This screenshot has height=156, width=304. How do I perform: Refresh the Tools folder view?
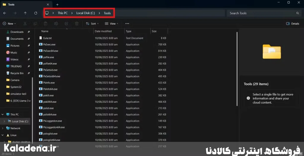36,13
